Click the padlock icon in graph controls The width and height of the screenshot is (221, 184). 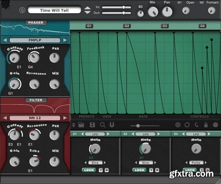[206, 125]
